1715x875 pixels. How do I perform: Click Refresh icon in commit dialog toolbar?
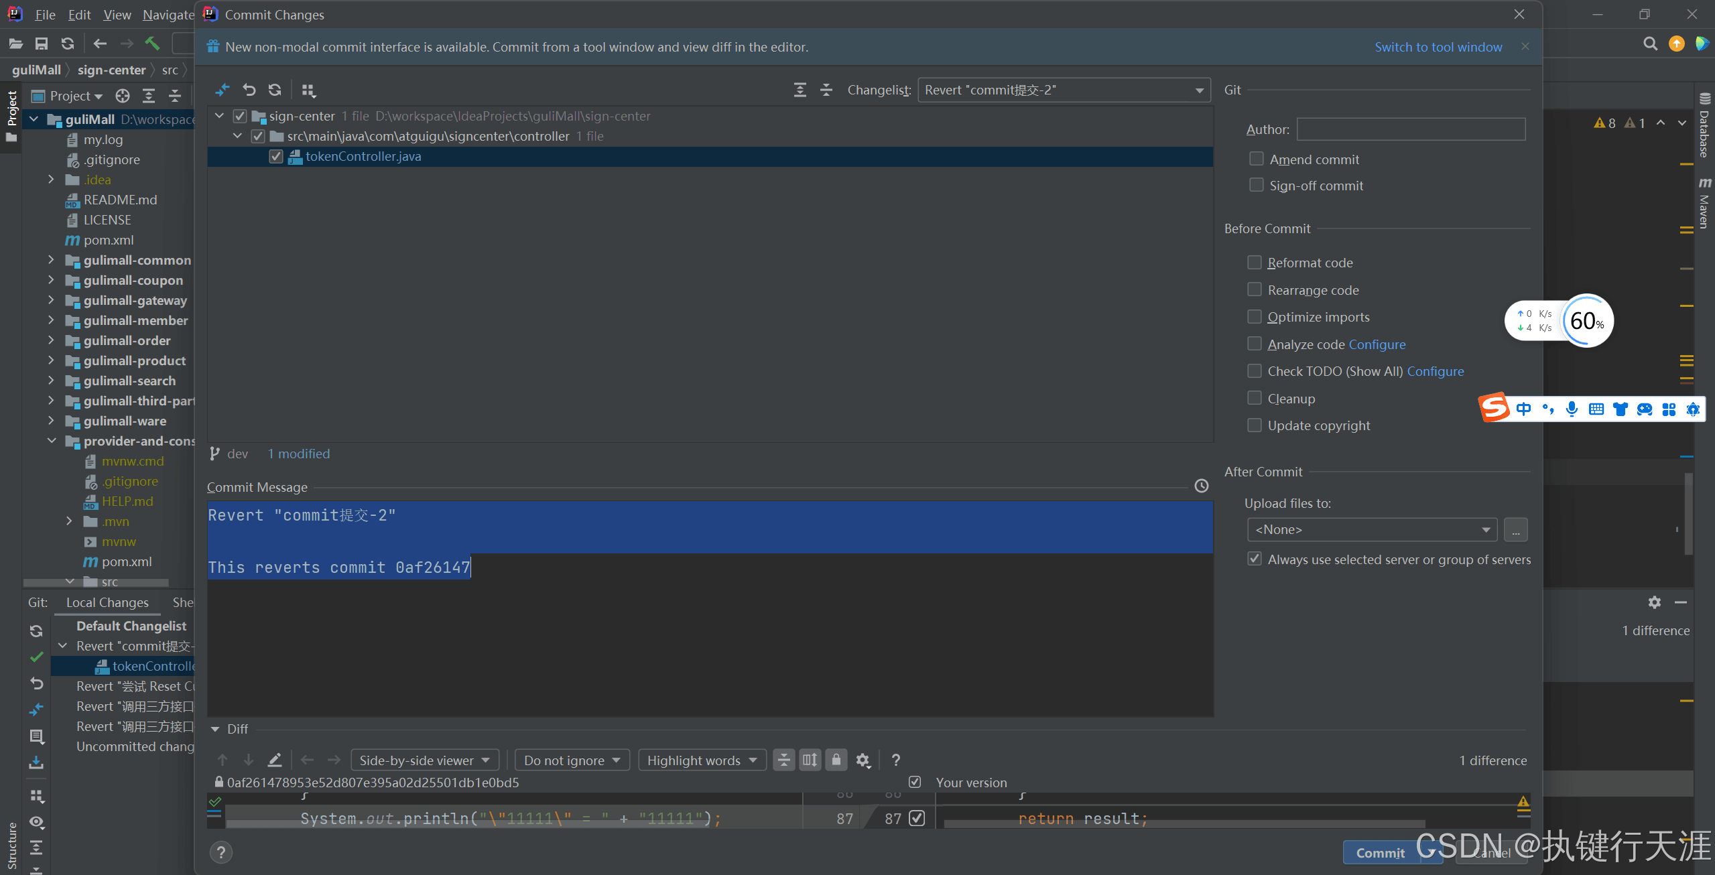(x=275, y=90)
